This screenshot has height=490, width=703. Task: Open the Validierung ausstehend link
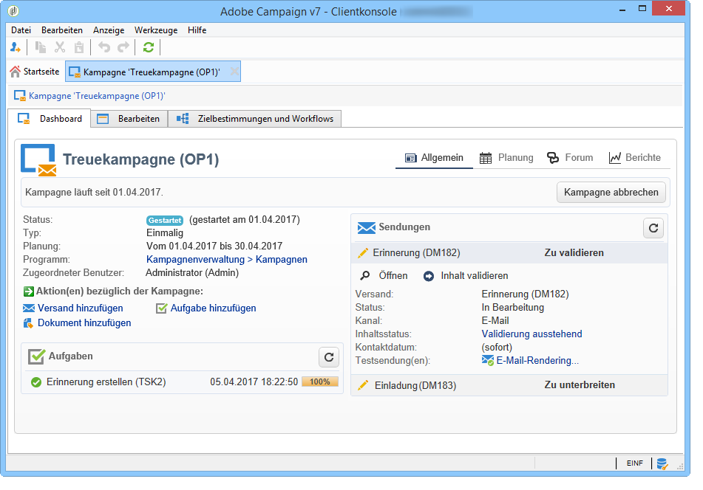[x=532, y=334]
